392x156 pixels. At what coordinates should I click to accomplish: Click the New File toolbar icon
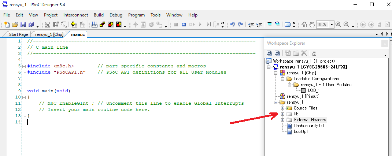tap(7, 25)
